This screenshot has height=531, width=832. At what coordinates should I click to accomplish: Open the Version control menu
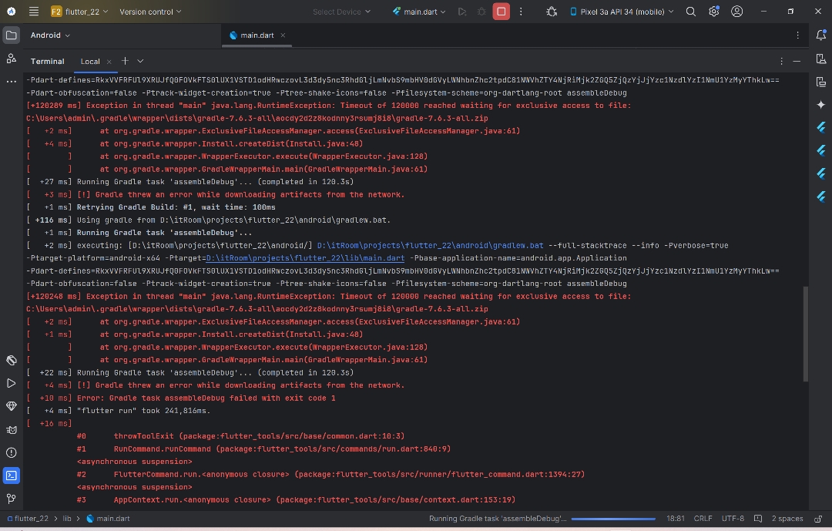pyautogui.click(x=150, y=11)
